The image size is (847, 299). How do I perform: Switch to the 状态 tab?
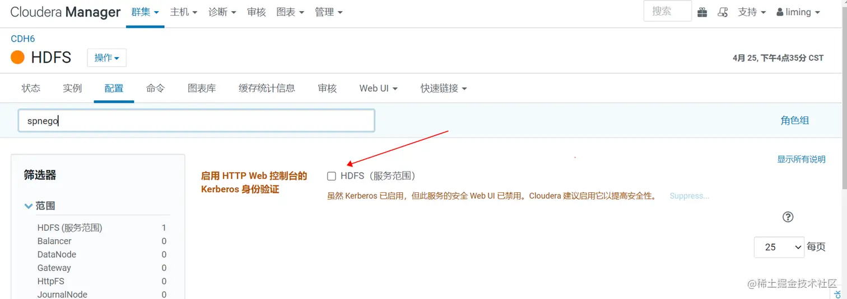31,88
